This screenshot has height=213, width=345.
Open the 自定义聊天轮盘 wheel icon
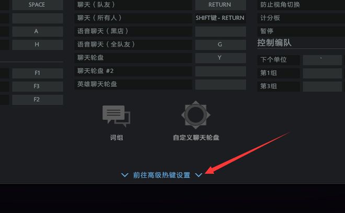(x=196, y=115)
